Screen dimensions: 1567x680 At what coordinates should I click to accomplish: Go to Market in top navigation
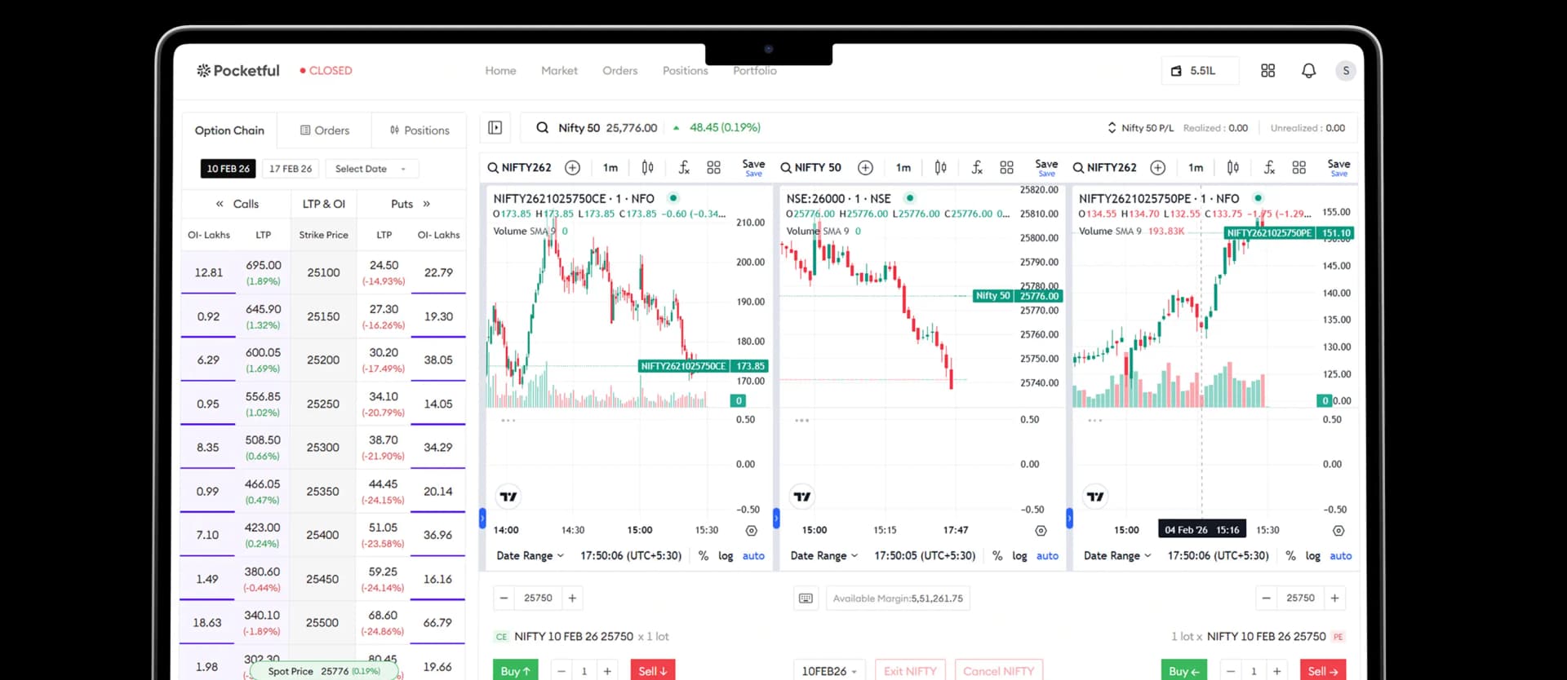[x=559, y=71]
